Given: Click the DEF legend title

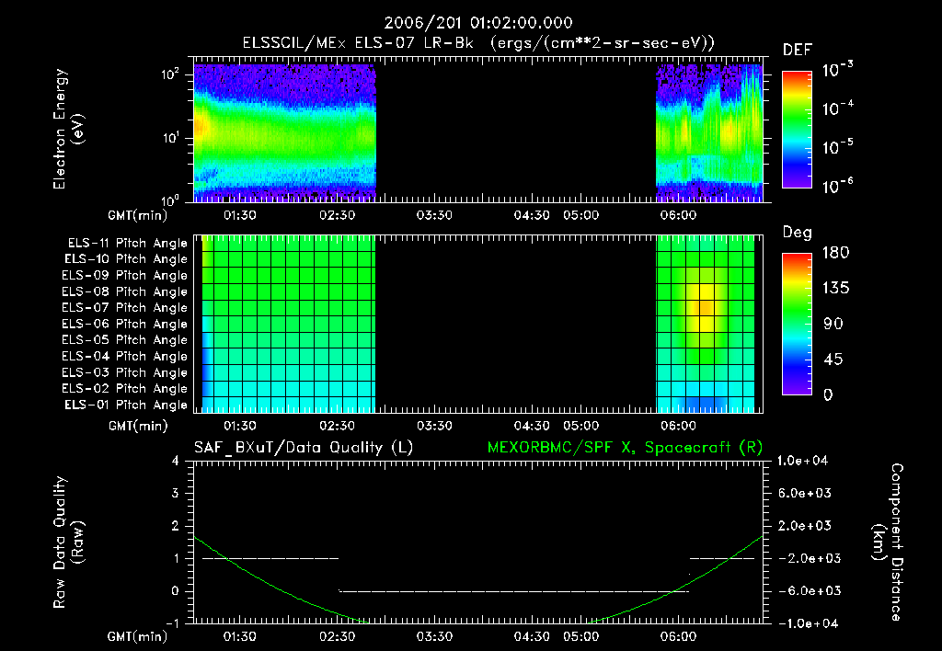Looking at the screenshot, I should pyautogui.click(x=798, y=51).
